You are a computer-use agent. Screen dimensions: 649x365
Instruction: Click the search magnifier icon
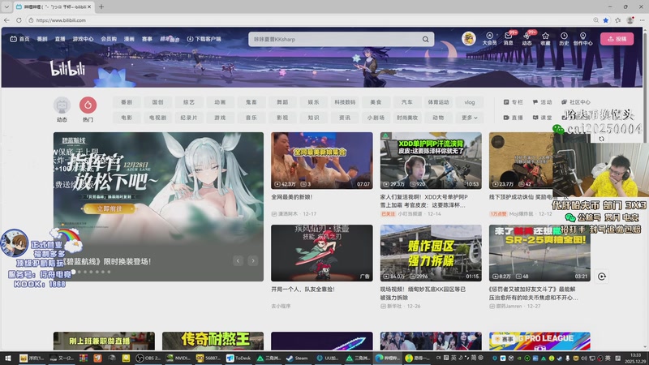point(425,39)
